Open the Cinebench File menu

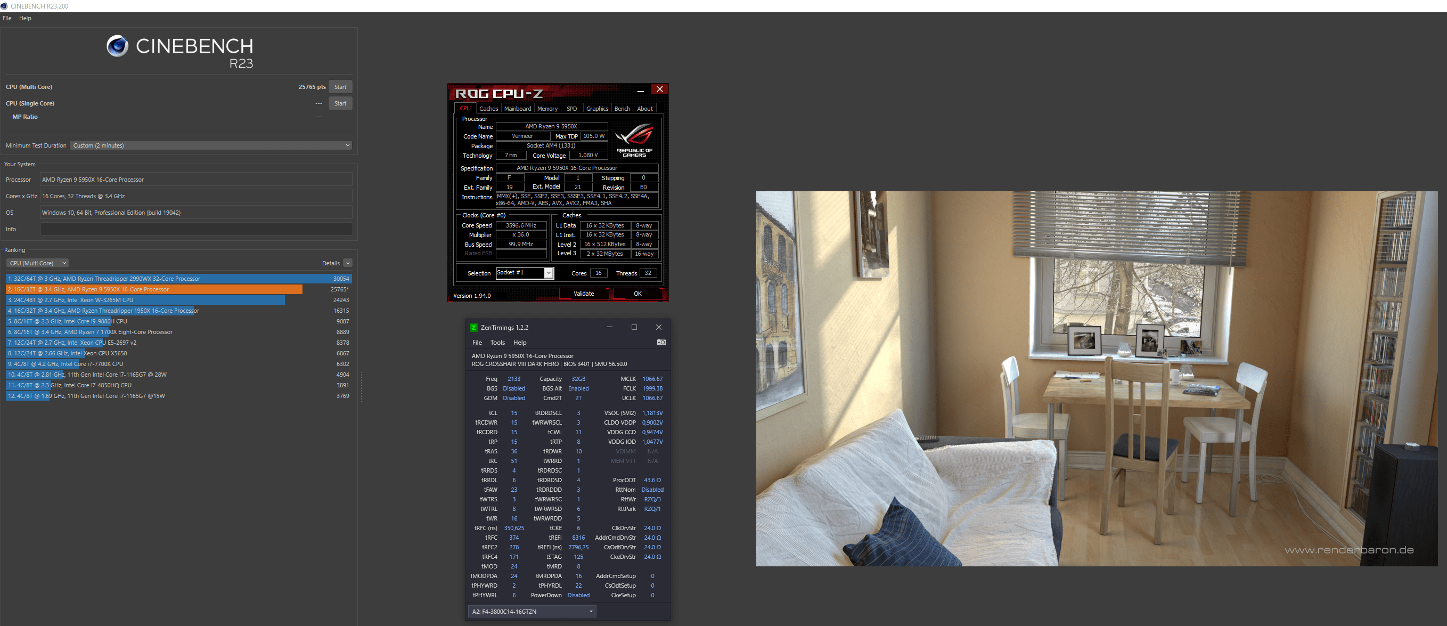click(x=7, y=18)
